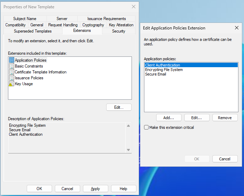Click the Certificate Template Information icon
244x196 pixels.
pos(11,72)
